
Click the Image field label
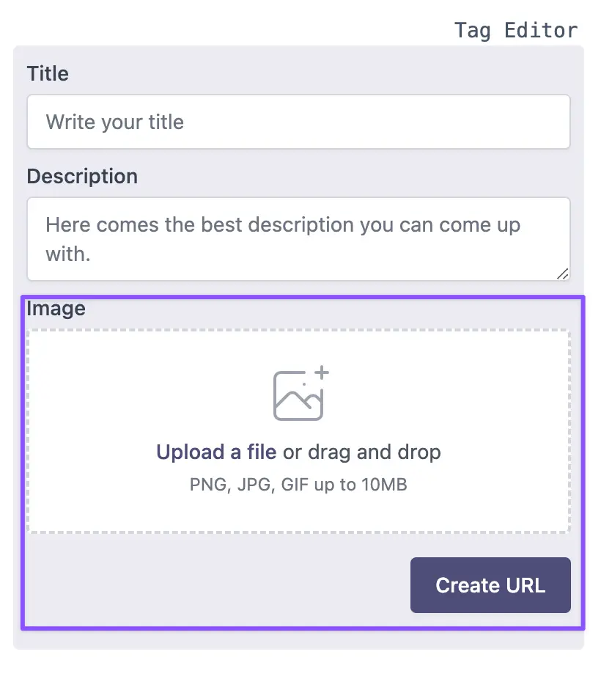[x=56, y=309]
